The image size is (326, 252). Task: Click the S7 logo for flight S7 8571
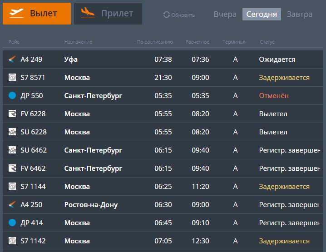(12, 77)
